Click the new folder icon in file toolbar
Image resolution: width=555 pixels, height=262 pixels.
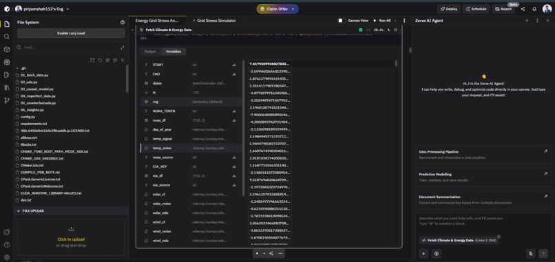tap(92, 60)
